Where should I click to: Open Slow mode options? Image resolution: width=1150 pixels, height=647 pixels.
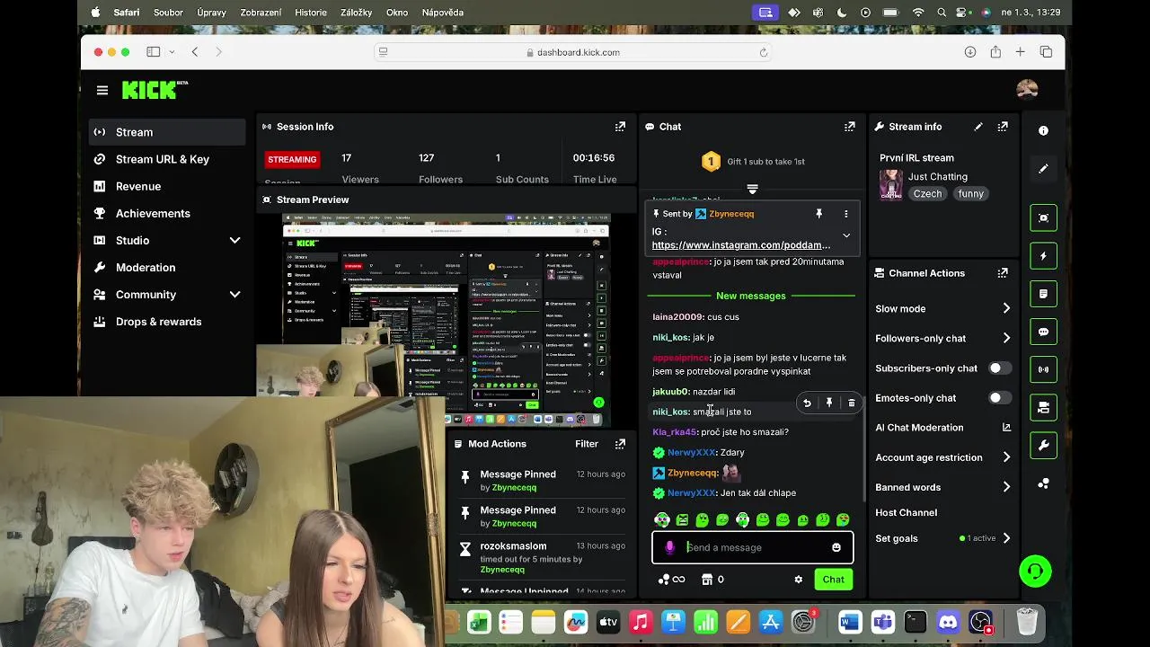[x=942, y=308]
